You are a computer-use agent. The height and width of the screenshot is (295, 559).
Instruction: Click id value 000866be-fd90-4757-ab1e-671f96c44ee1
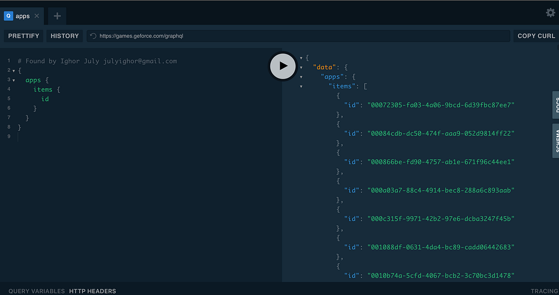point(441,162)
